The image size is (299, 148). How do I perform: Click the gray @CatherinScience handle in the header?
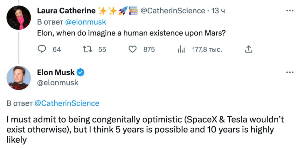click(173, 11)
